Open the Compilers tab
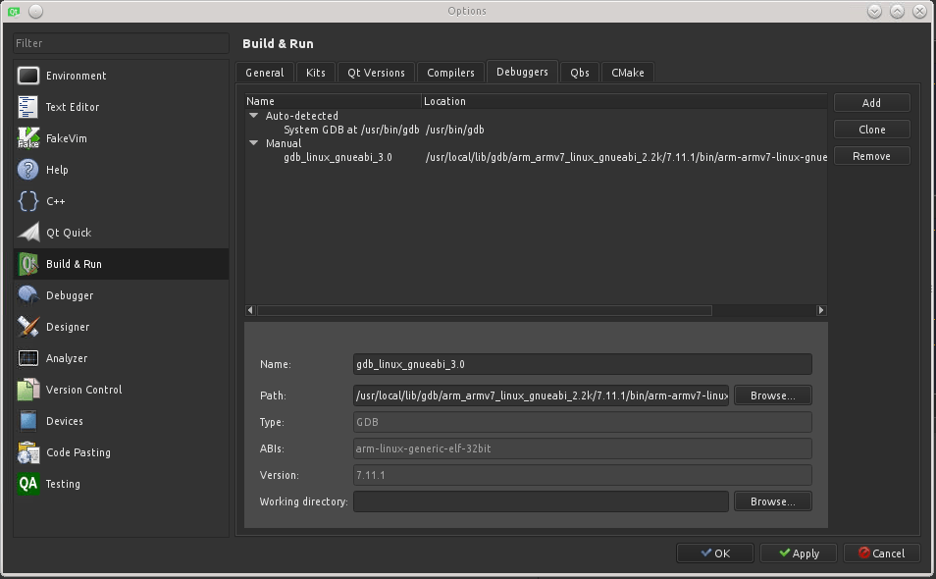Screen dimensions: 936x579 450,73
